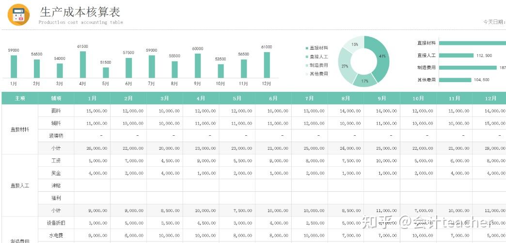The height and width of the screenshot is (243, 506).
Task: Select the 6月 table column header
Action: pos(273,98)
